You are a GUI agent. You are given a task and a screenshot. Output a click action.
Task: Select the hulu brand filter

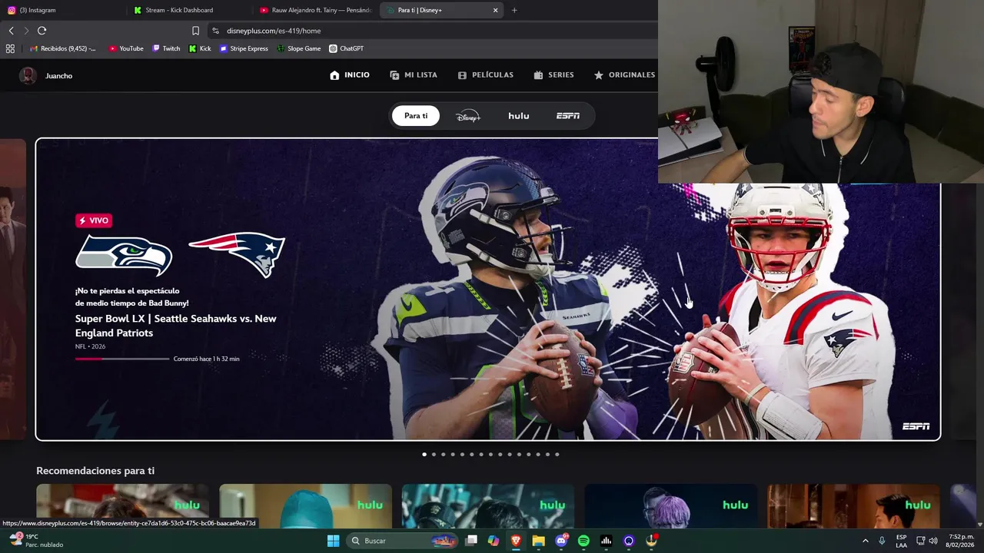[x=518, y=116]
